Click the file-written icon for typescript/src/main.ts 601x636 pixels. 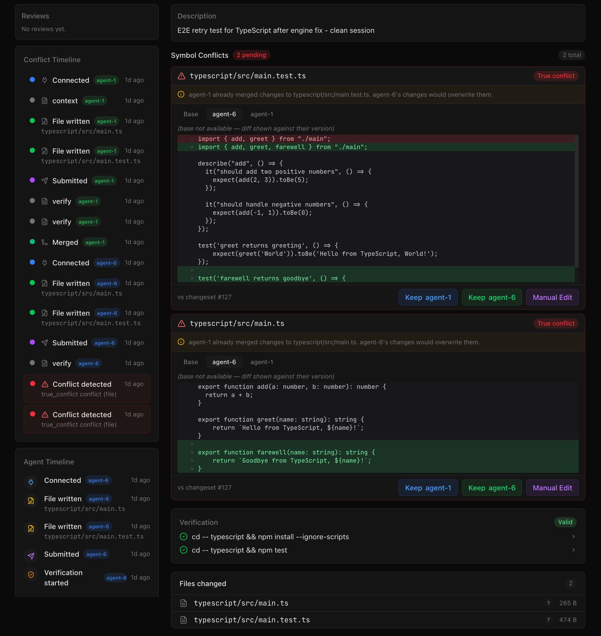click(x=45, y=121)
